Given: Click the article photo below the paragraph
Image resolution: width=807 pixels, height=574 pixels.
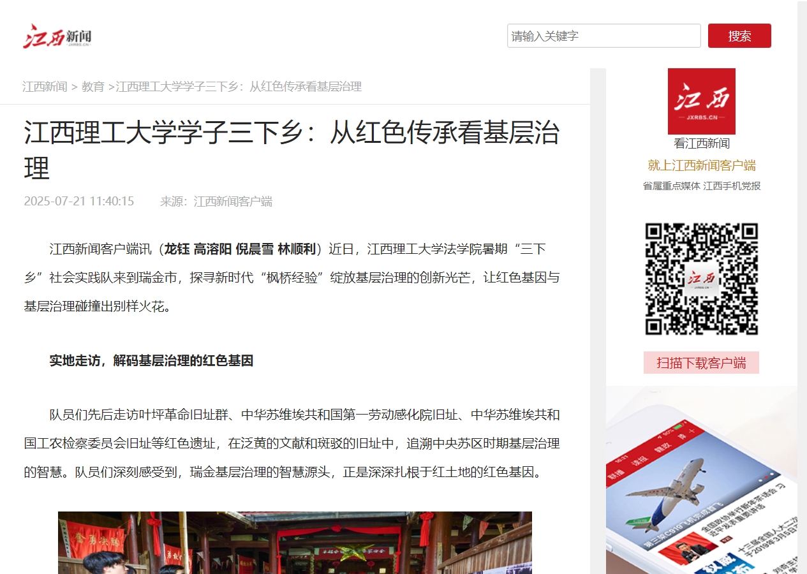Looking at the screenshot, I should click(295, 542).
